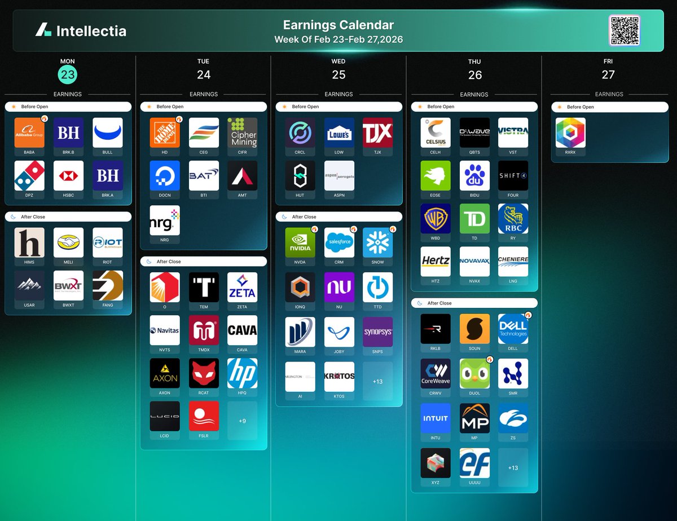Image resolution: width=677 pixels, height=521 pixels.
Task: Expand the +9 more Tuesday earnings tile
Action: coord(243,421)
